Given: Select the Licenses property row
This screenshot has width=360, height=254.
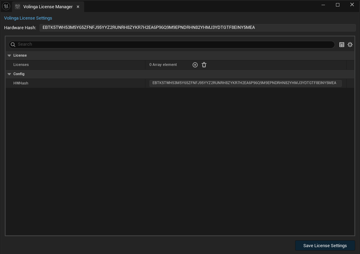Looking at the screenshot, I should coord(21,65).
